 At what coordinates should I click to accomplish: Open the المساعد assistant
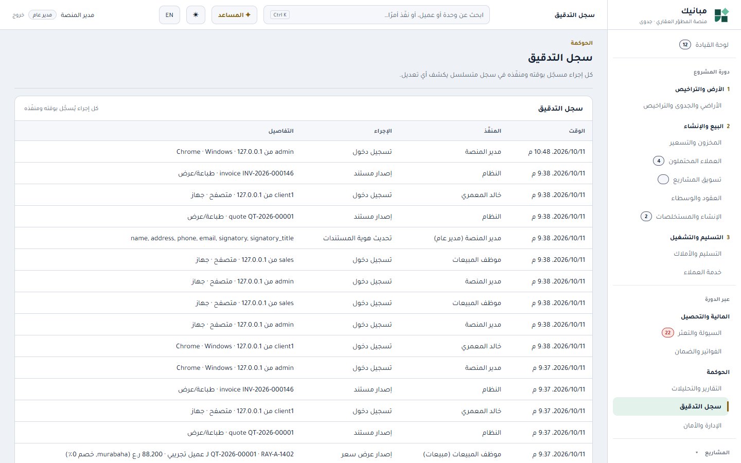click(234, 15)
